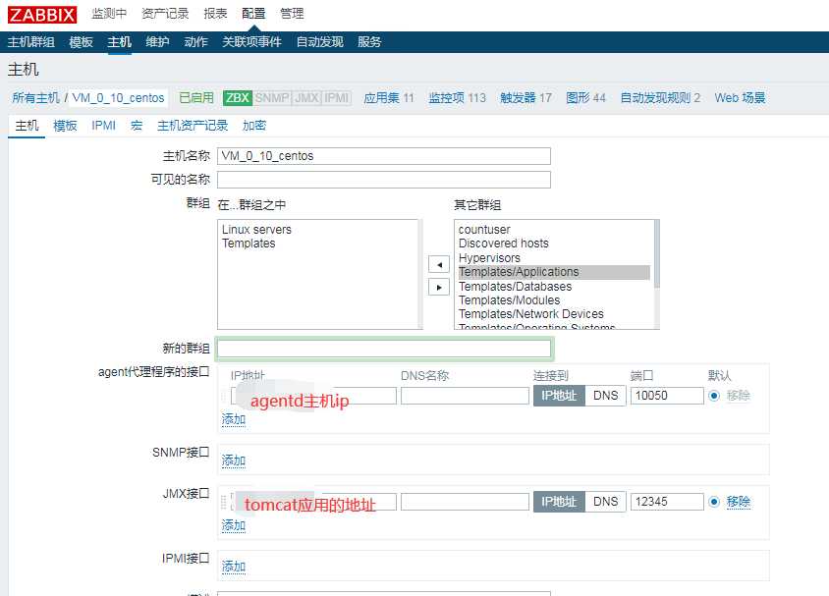Select Discovered hosts in other groups

[x=503, y=244]
